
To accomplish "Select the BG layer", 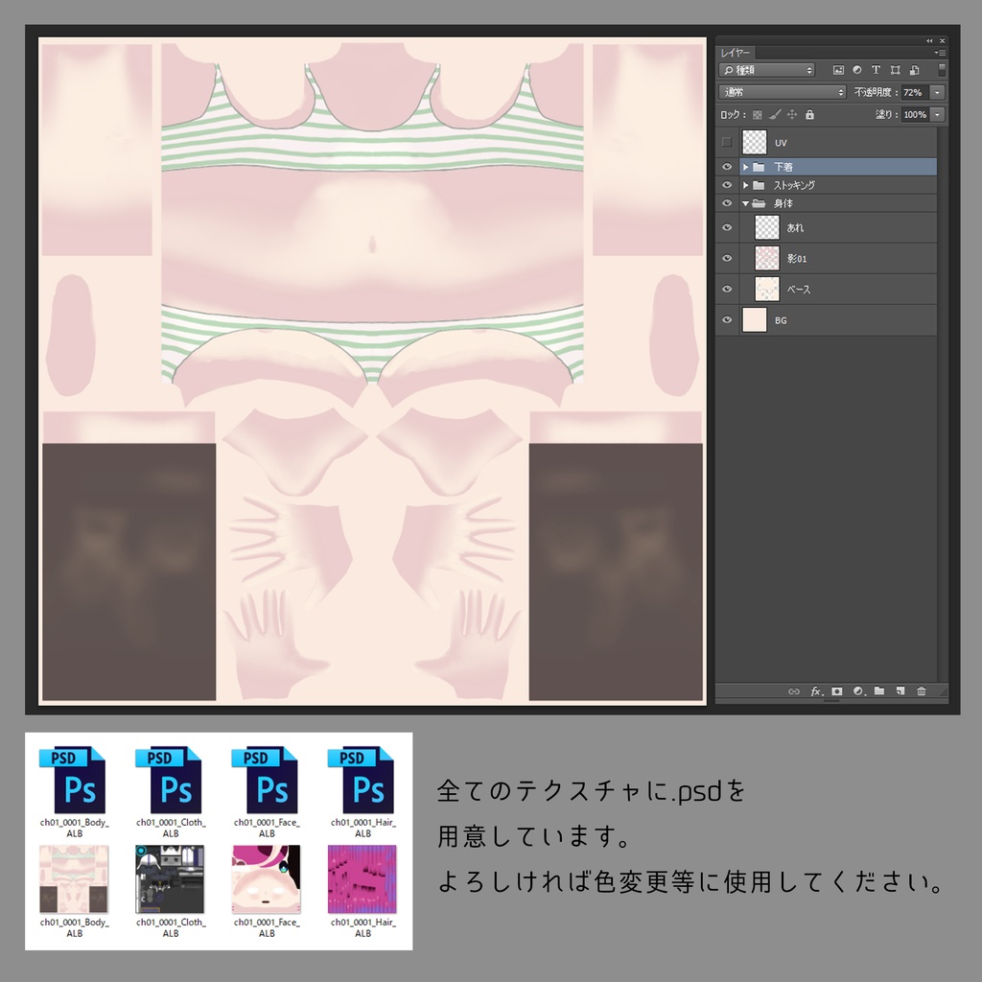I will (825, 319).
